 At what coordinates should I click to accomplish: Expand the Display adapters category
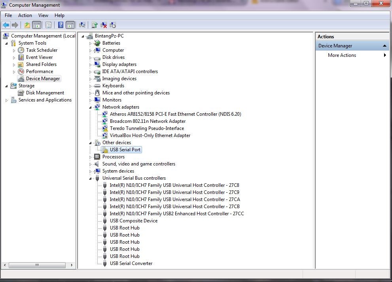click(90, 65)
